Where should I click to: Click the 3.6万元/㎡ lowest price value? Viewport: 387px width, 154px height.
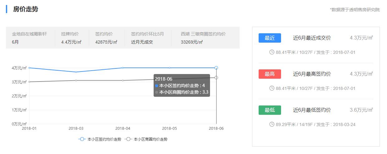pos(361,110)
